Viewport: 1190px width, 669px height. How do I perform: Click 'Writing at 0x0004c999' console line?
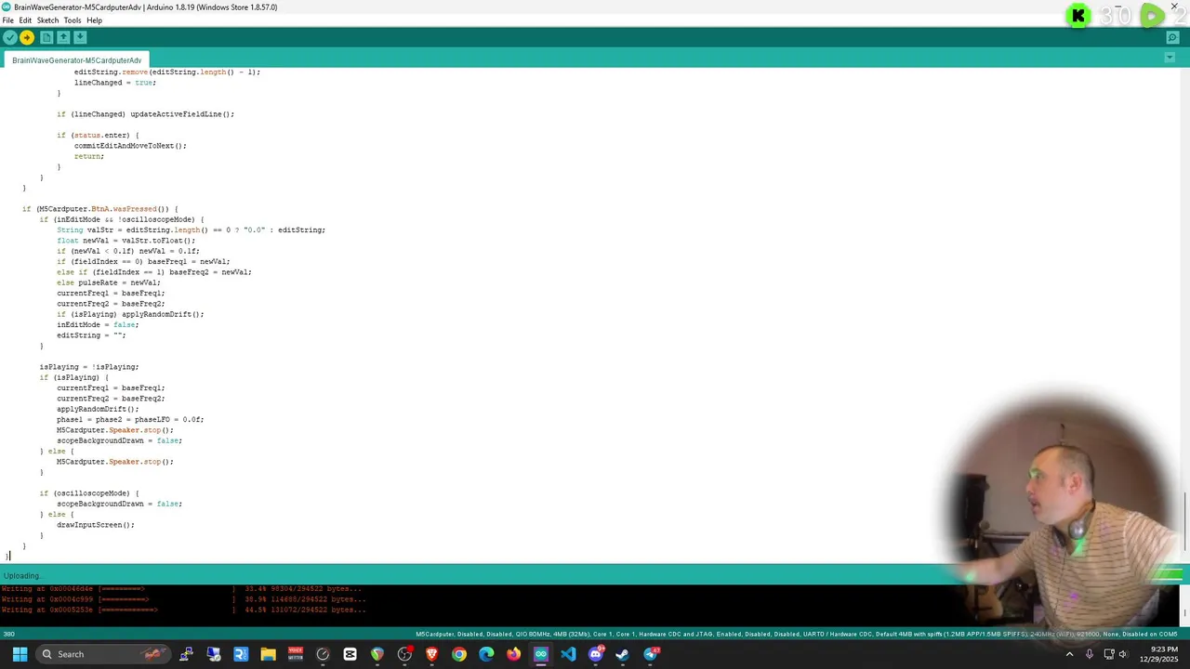[183, 599]
